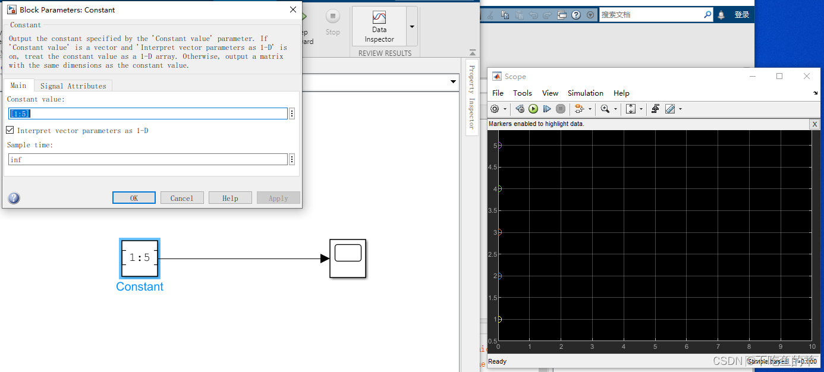
Task: Click the search magnifier icon
Action: [707, 15]
